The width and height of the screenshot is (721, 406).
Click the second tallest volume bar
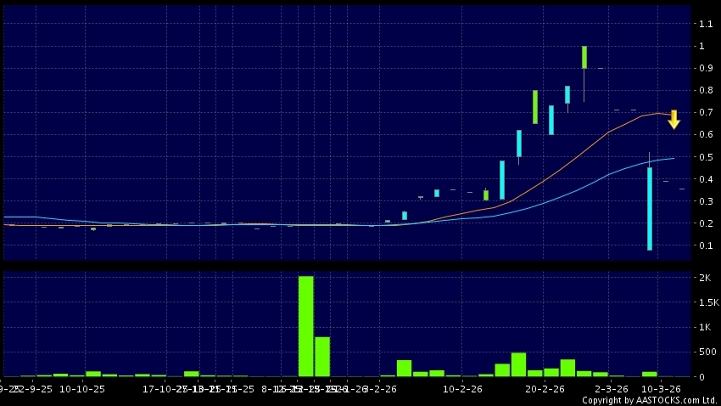322,357
